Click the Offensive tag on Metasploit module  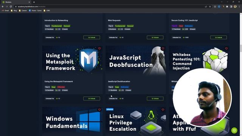point(61,87)
